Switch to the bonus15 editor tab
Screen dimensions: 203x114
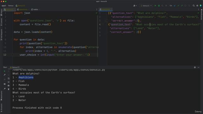click(10, 9)
